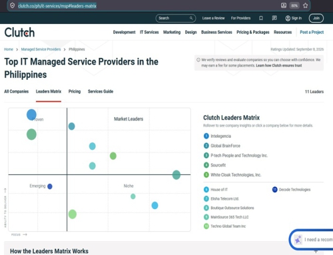Open Leave a Review link

213,18
